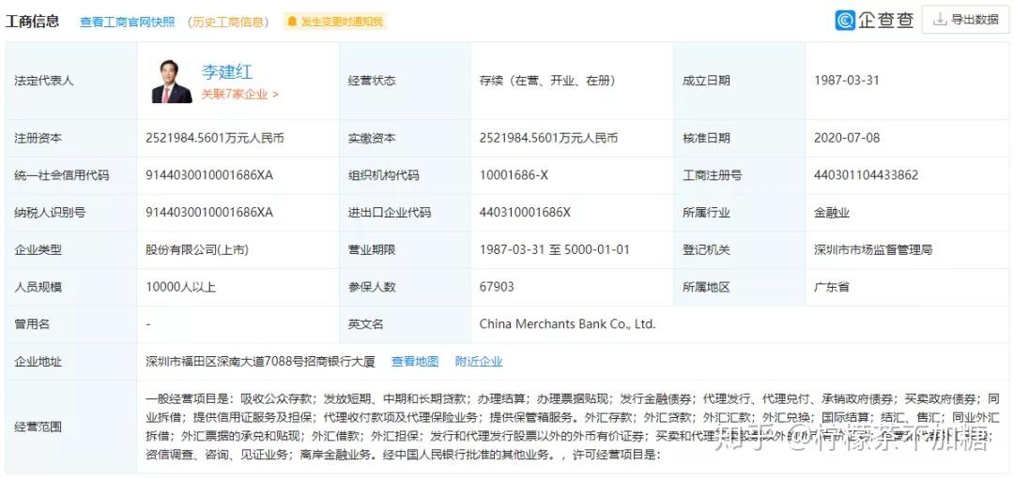The image size is (1014, 479).
Task: Click the 导出数据 export button
Action: (965, 20)
